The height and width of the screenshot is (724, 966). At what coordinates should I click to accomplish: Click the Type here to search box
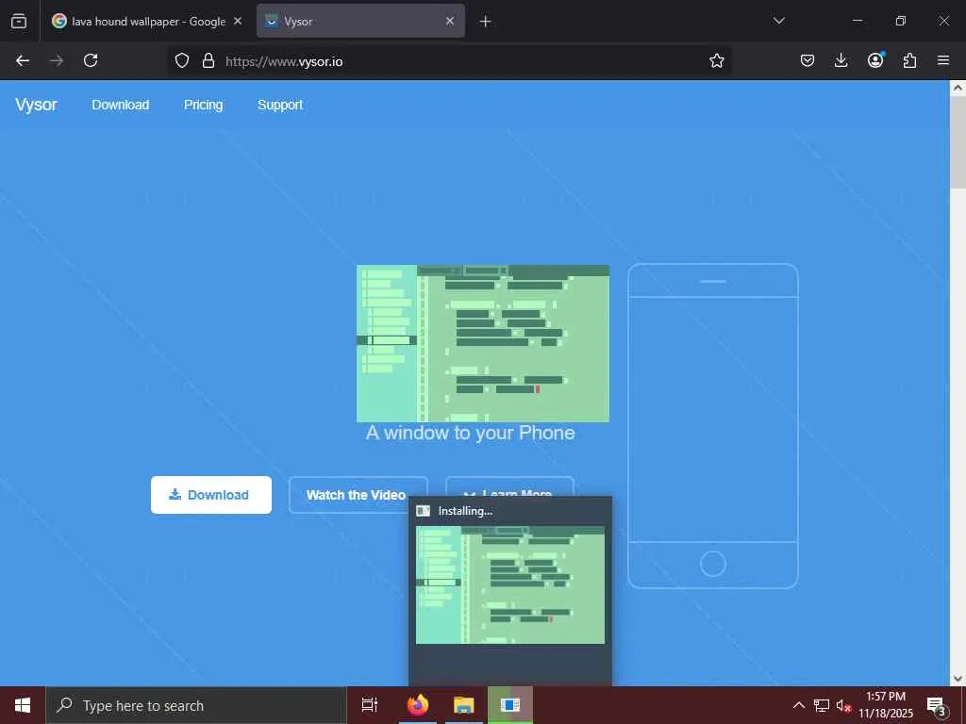tap(196, 705)
